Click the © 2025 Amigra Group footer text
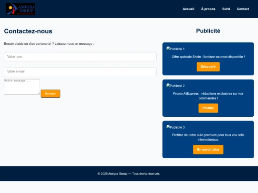The image size is (258, 193). point(129,173)
